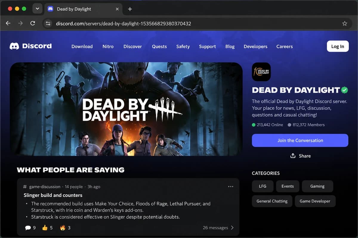
Task: Select the General Chatting category
Action: (272, 201)
